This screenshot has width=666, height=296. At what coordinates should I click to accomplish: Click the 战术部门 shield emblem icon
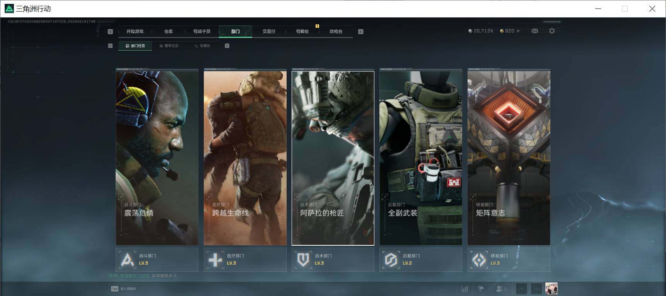point(303,260)
